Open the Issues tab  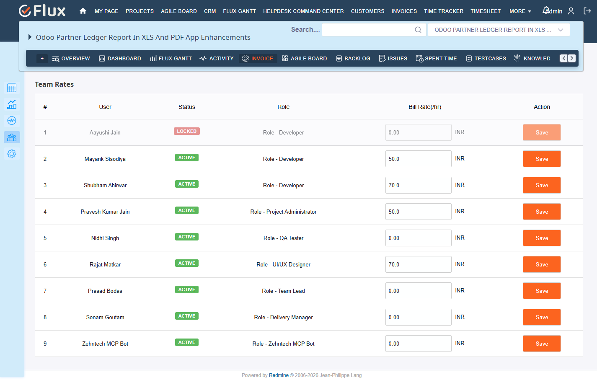(393, 59)
